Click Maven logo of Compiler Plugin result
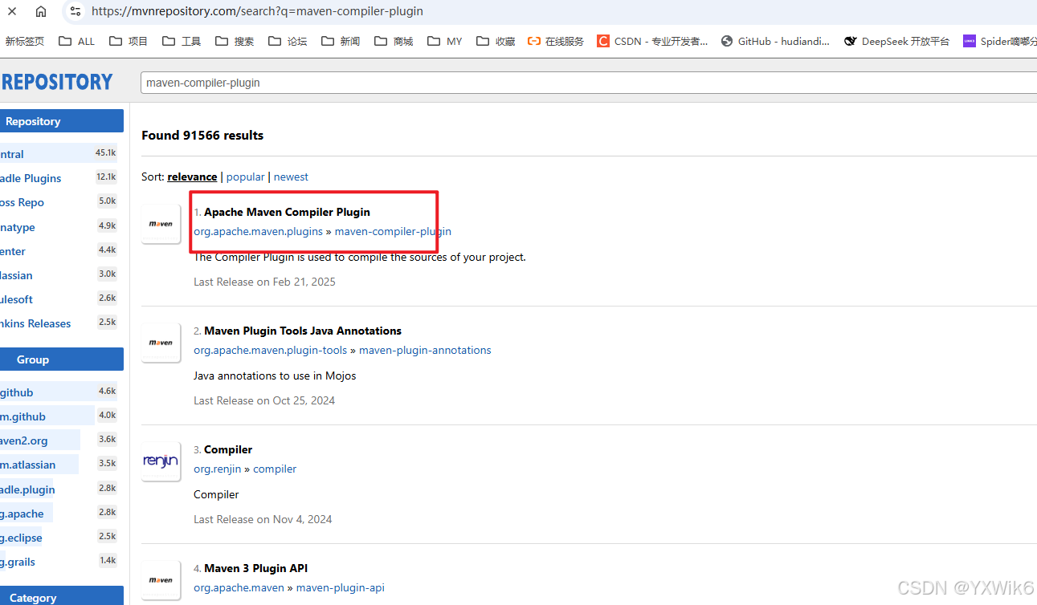The width and height of the screenshot is (1037, 605). coord(161,224)
